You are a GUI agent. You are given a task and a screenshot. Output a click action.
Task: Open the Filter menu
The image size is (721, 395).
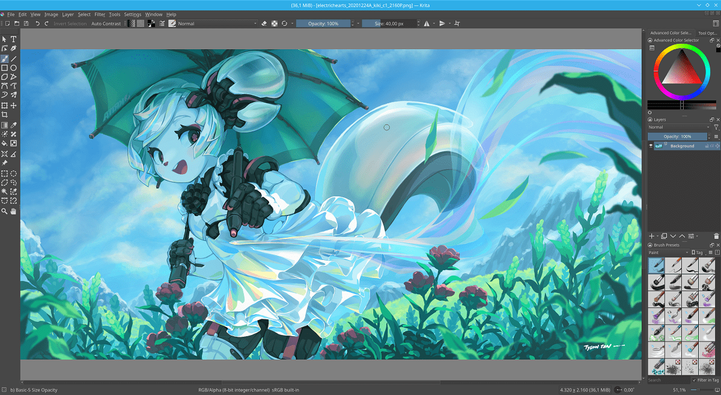[100, 14]
